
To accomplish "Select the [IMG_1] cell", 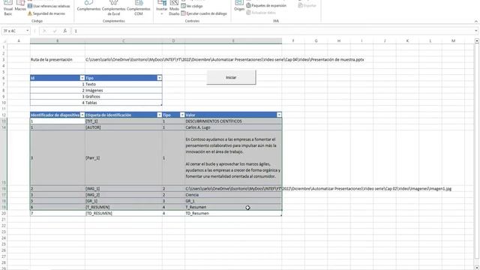I will (x=124, y=188).
